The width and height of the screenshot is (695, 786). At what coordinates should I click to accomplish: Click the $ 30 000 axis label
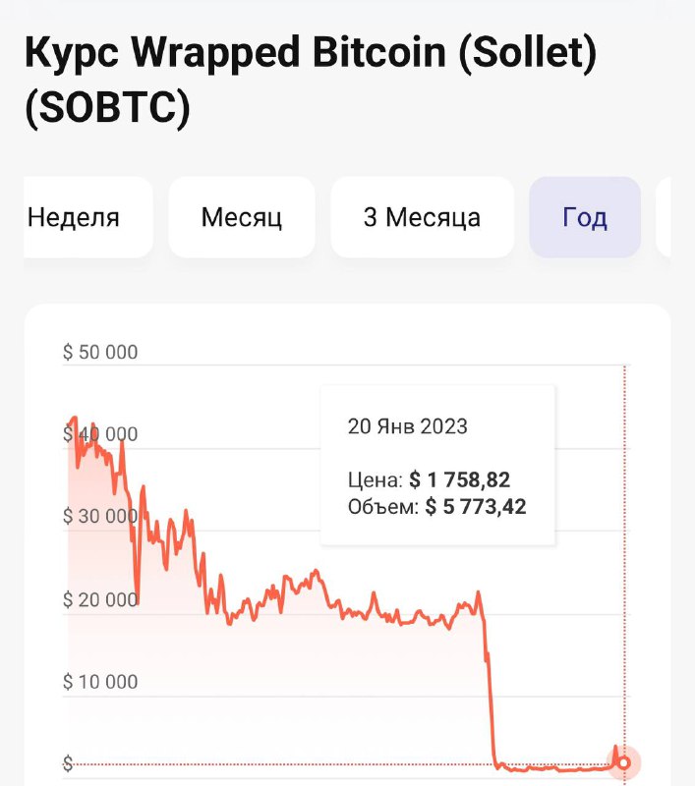(x=100, y=516)
